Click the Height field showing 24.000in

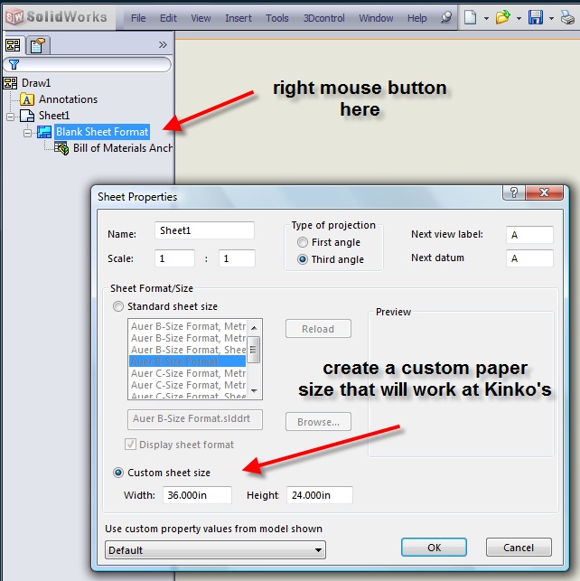(x=319, y=495)
